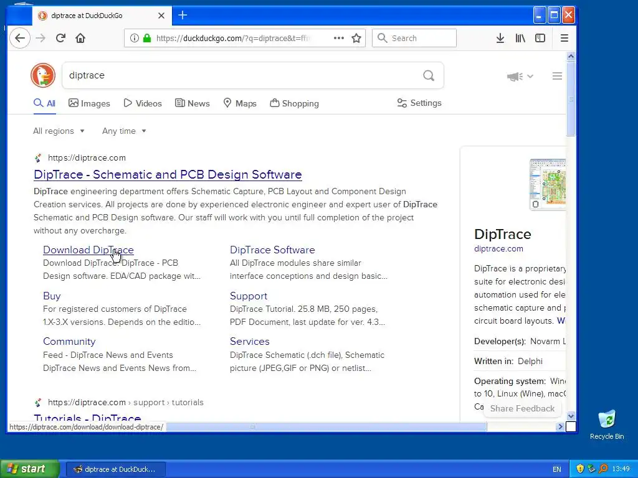Open the Firefox downloads panel
Viewport: 638px width, 478px height.
(500, 38)
